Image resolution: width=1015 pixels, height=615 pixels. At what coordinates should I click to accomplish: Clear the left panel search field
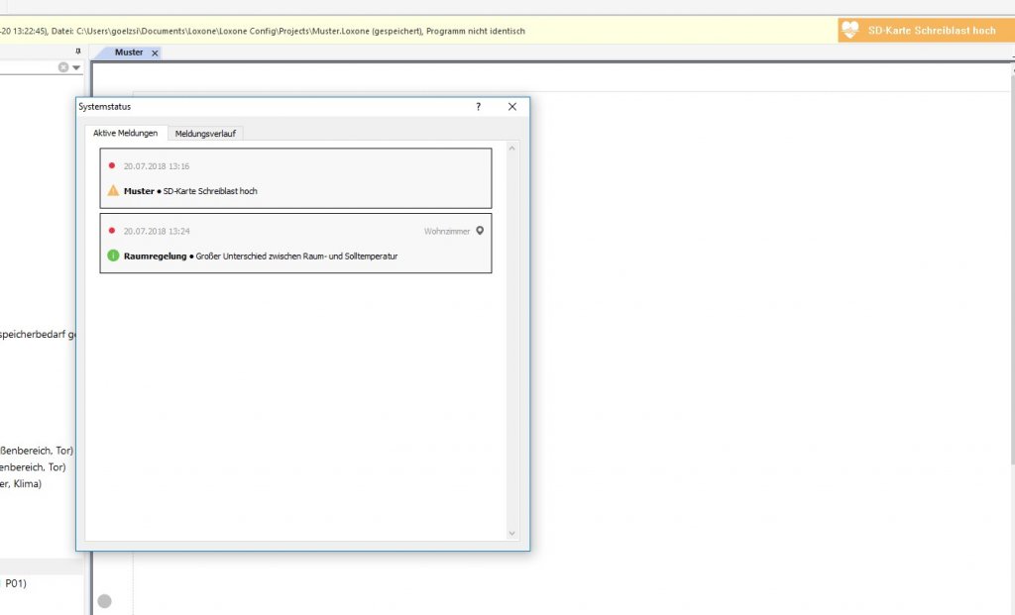tap(63, 67)
